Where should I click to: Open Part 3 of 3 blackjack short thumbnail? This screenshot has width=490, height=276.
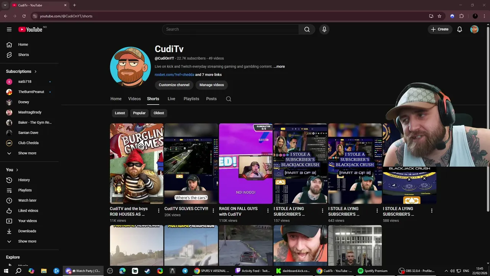tap(301, 164)
